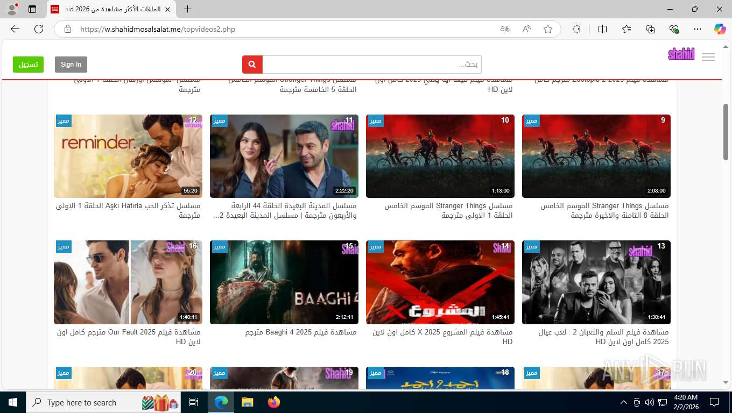Image resolution: width=732 pixels, height=413 pixels.
Task: Open Windows Start menu
Action: coord(12,402)
